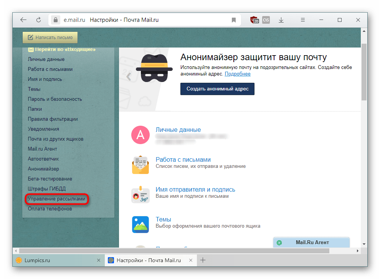Click the scroll down arrow

pyautogui.click(x=364, y=244)
